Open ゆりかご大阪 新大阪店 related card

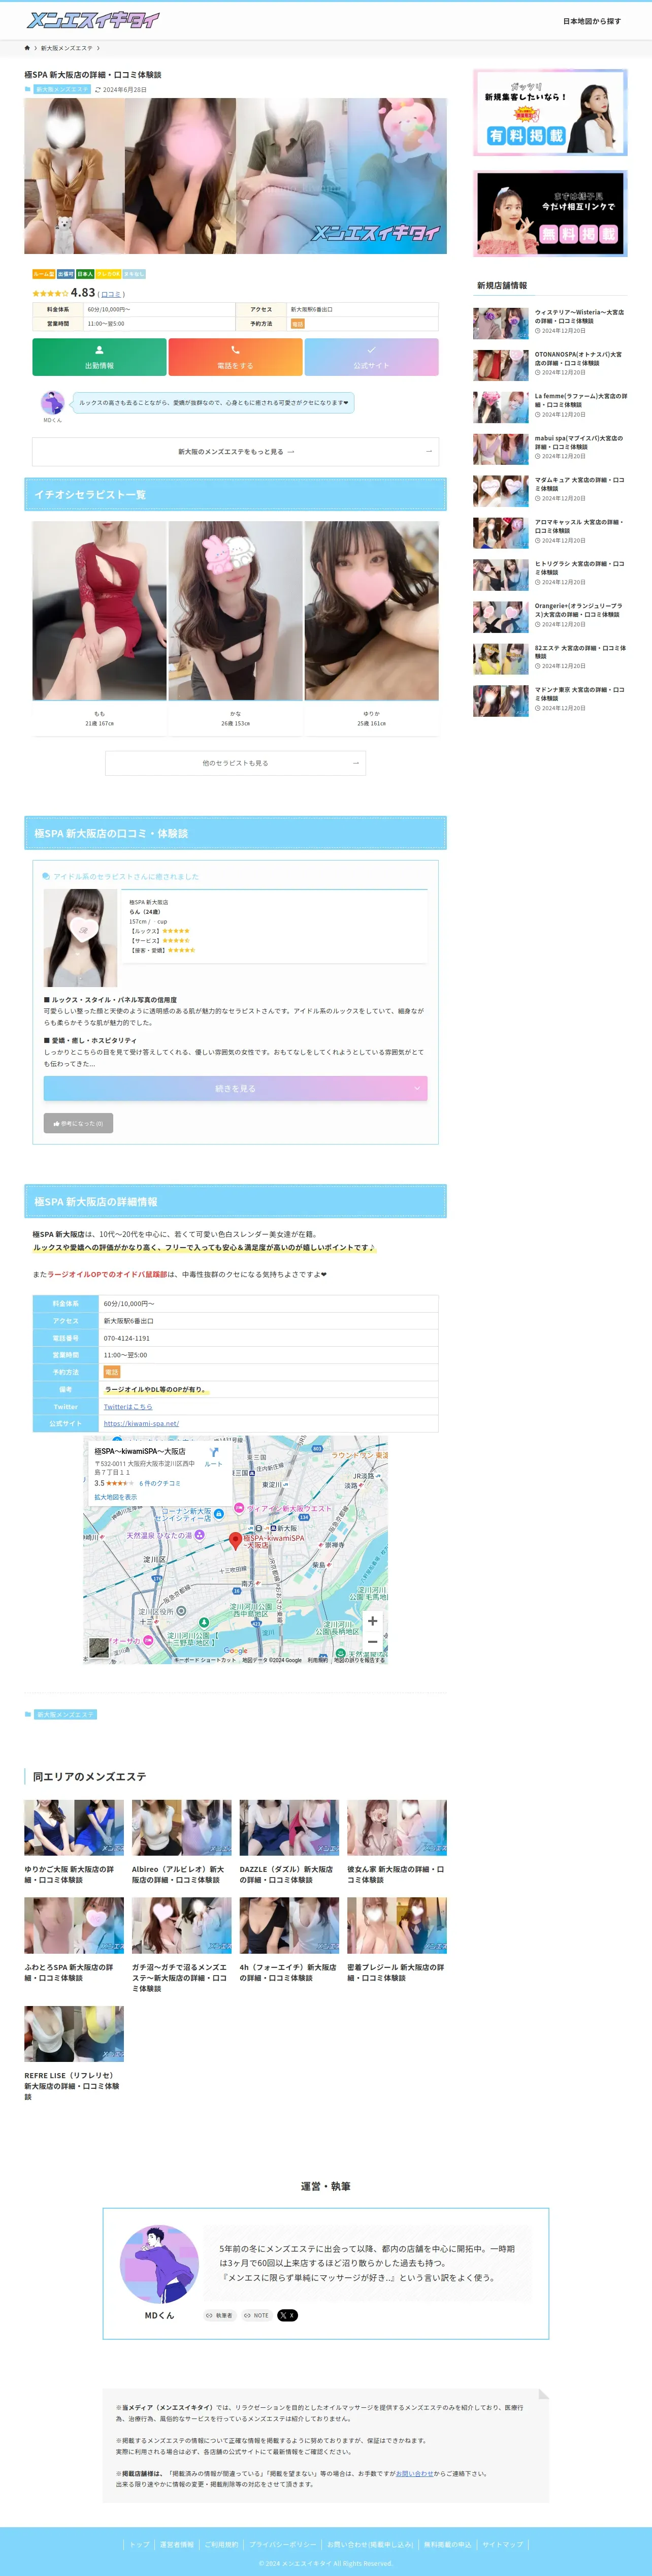74,1842
